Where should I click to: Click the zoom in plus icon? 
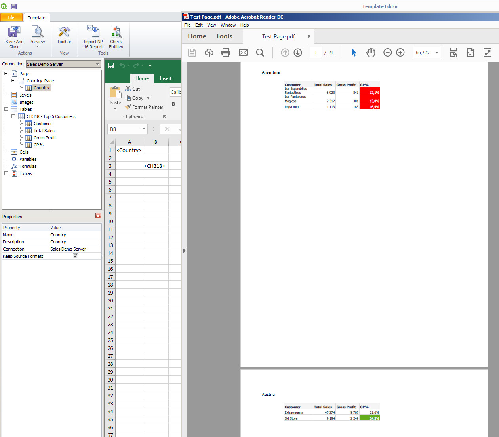click(x=400, y=53)
